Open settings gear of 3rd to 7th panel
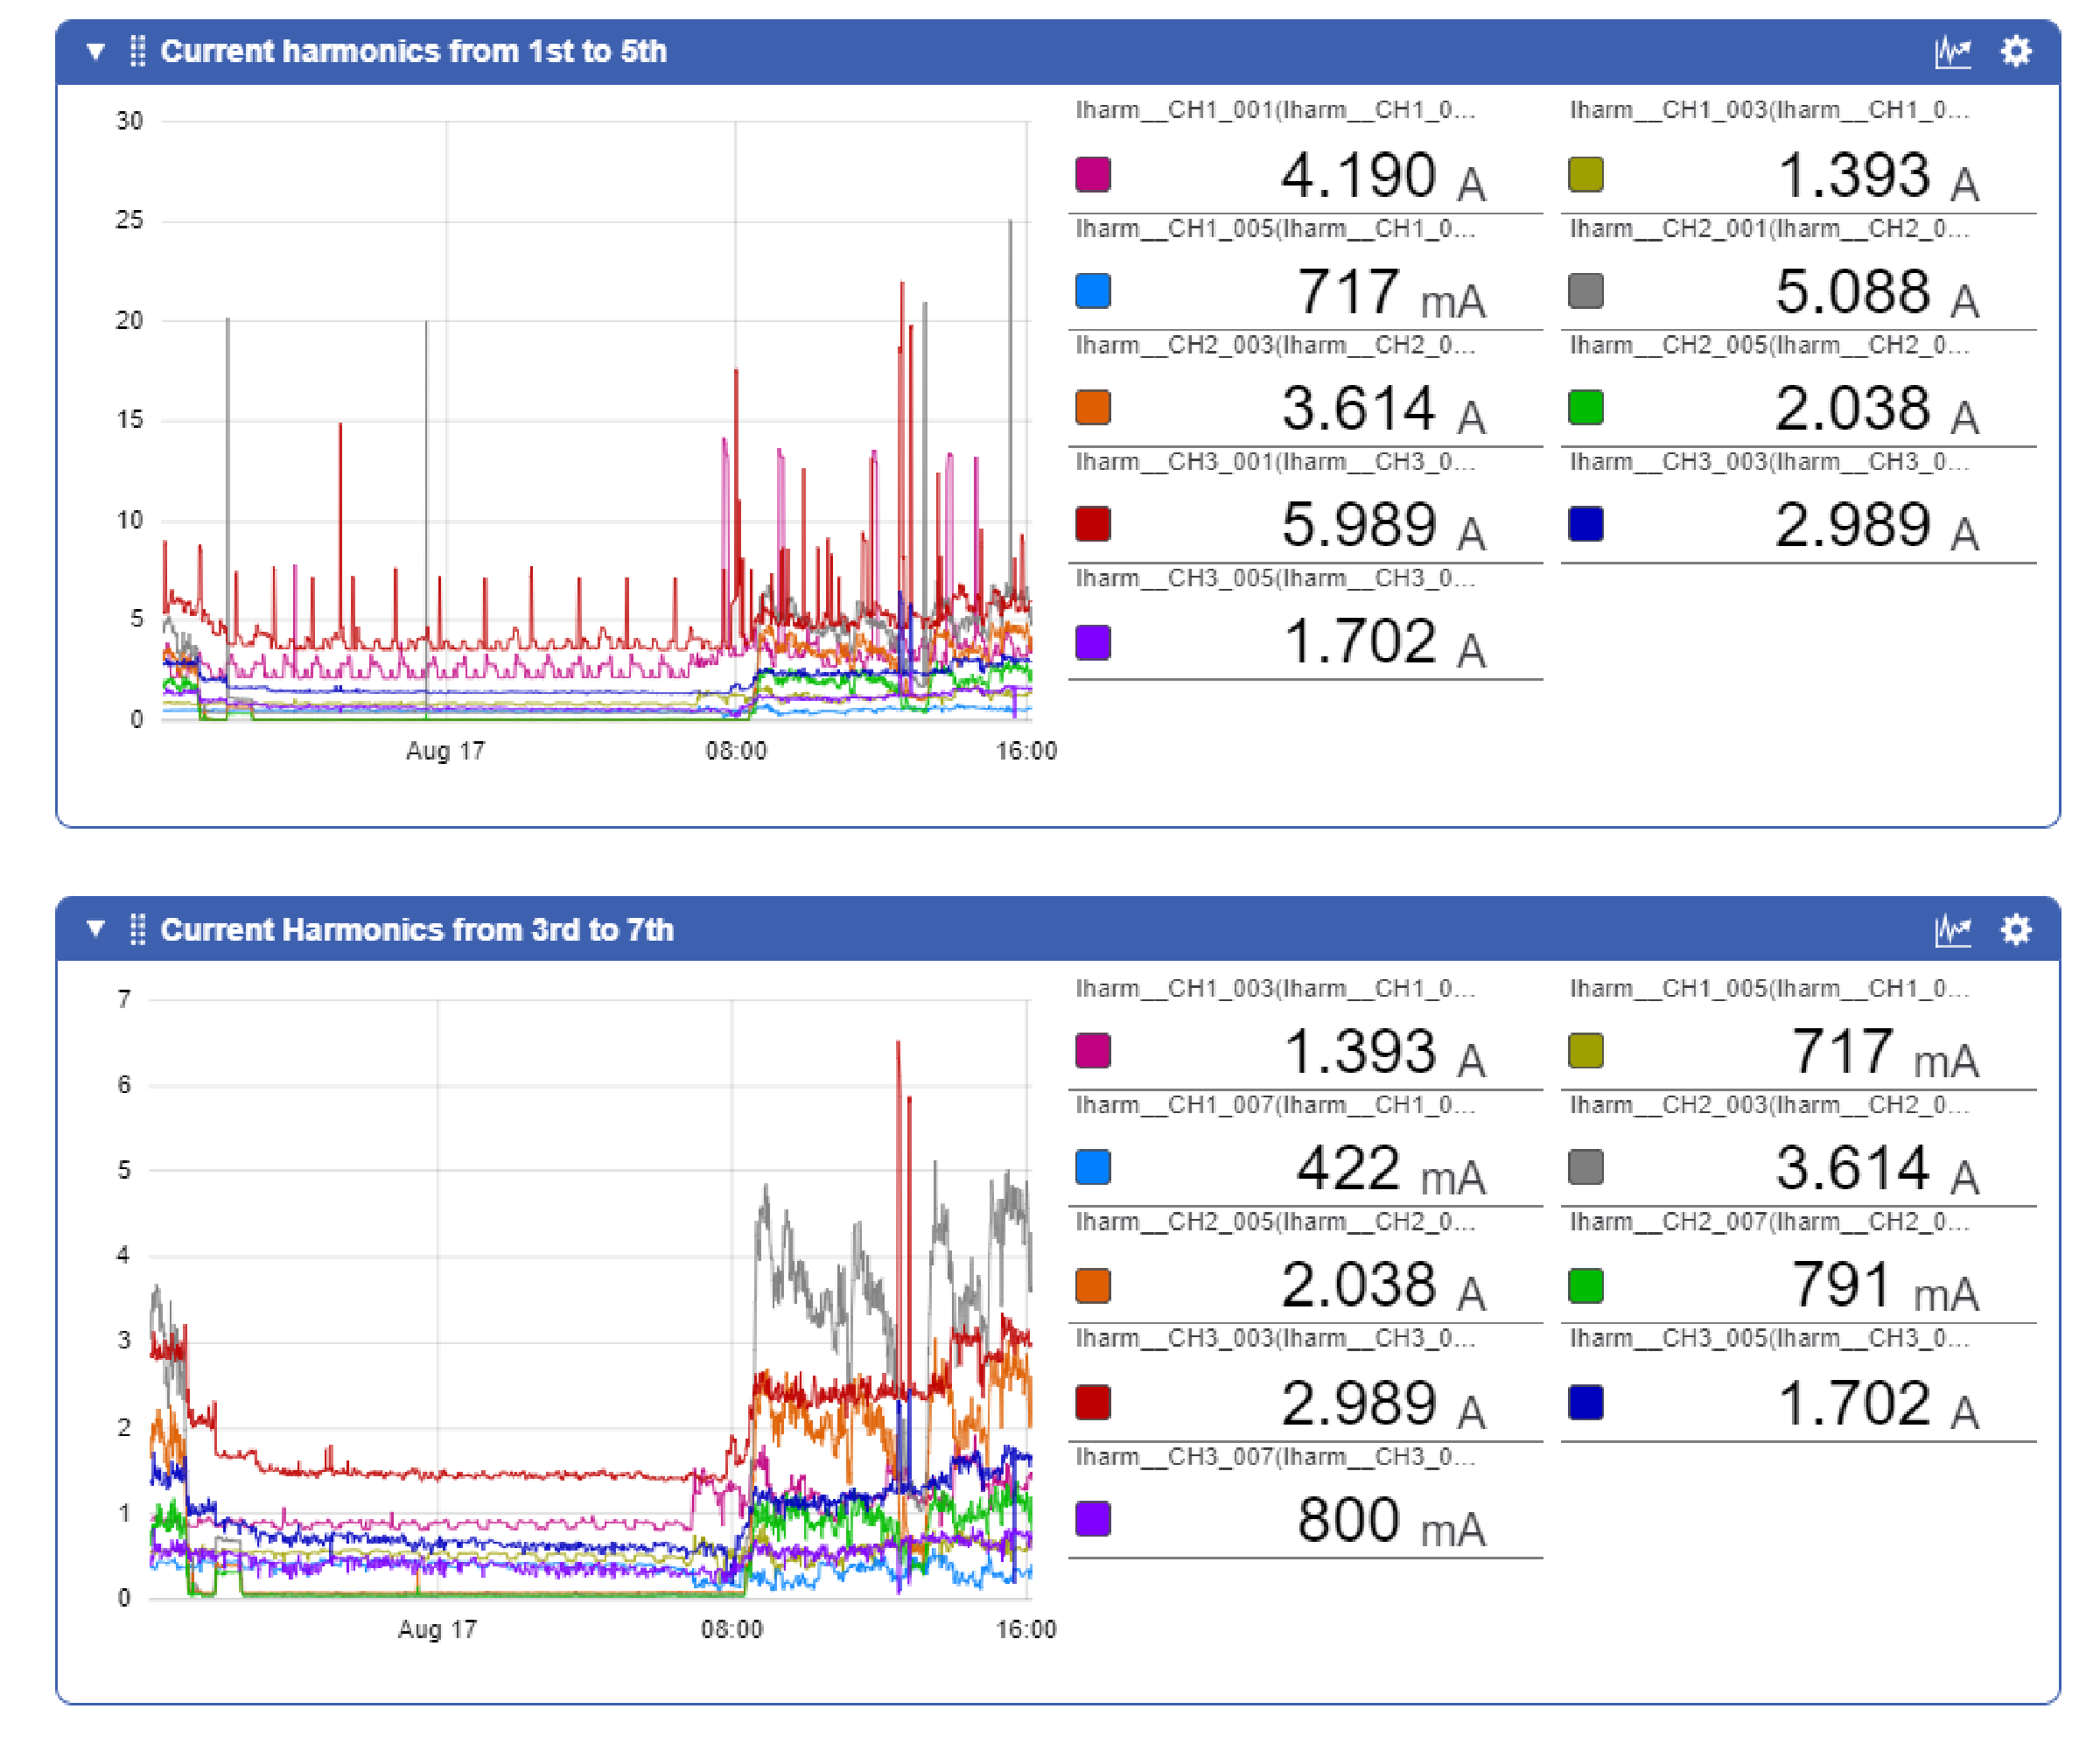2100x1744 pixels. point(2015,929)
